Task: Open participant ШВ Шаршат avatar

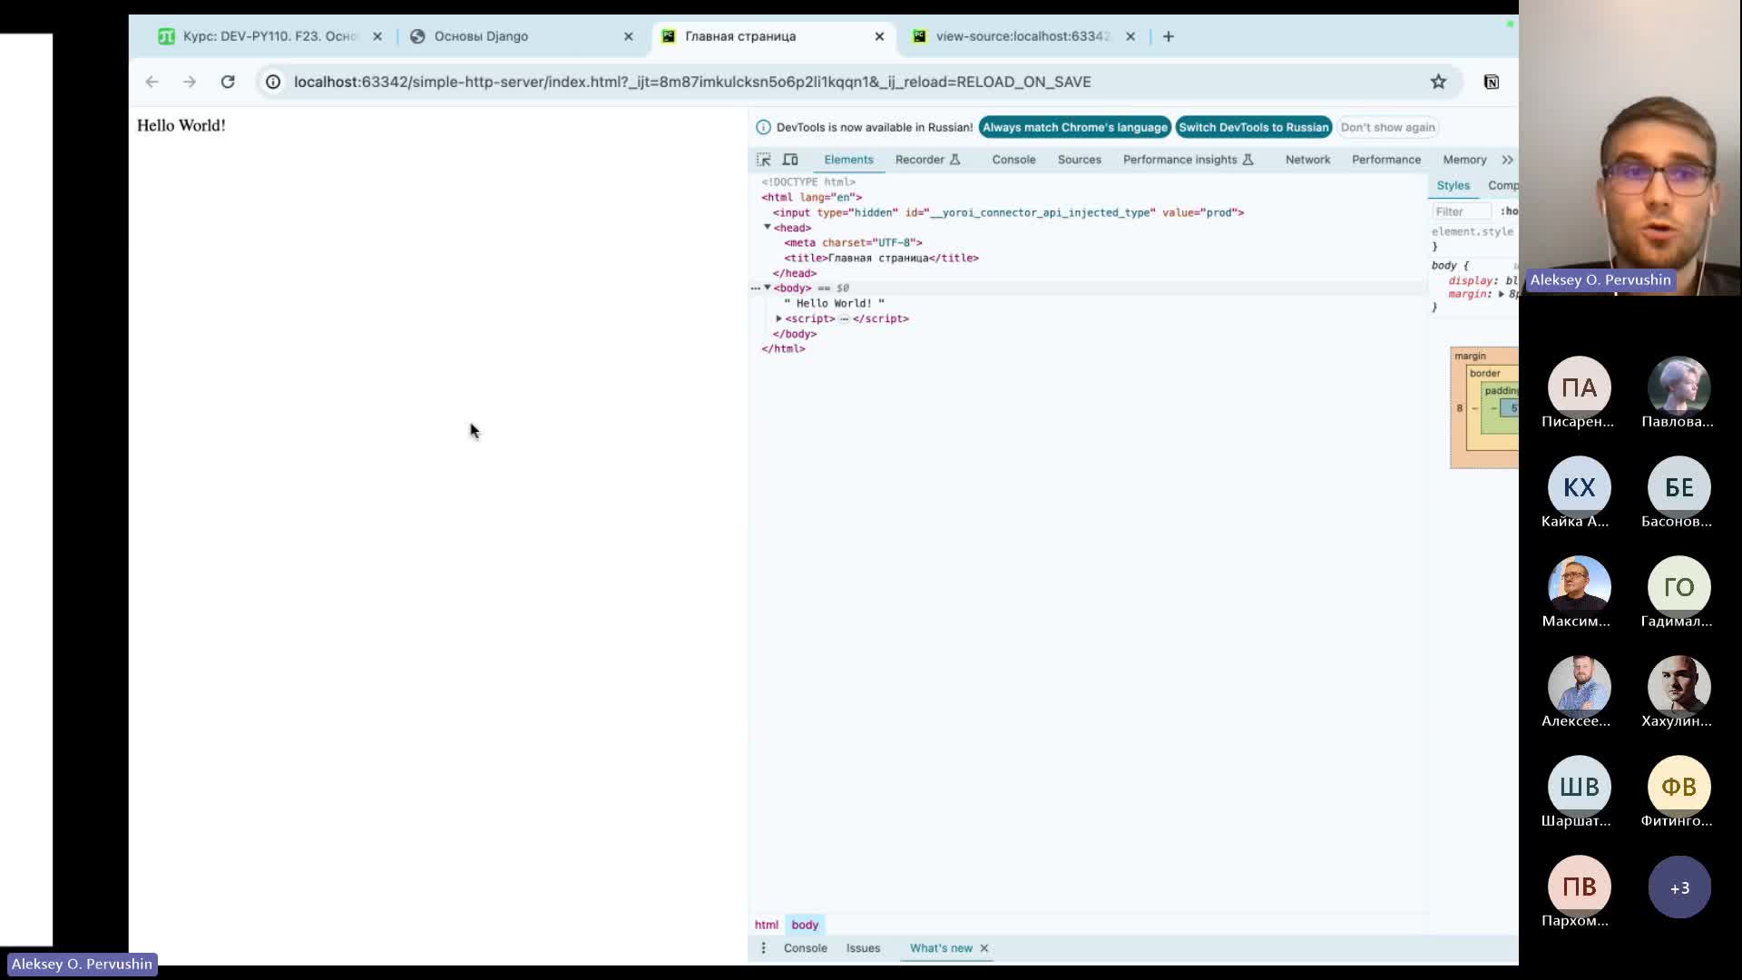Action: [x=1579, y=787]
